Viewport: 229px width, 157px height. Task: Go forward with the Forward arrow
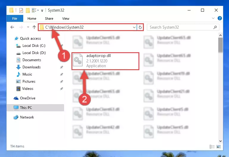click(21, 27)
